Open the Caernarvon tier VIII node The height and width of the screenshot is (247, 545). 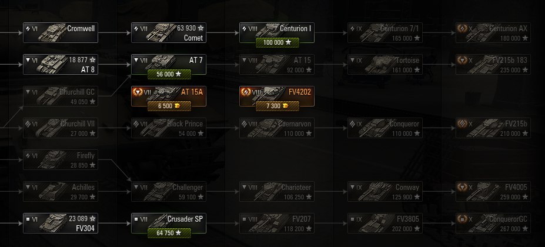click(277, 128)
